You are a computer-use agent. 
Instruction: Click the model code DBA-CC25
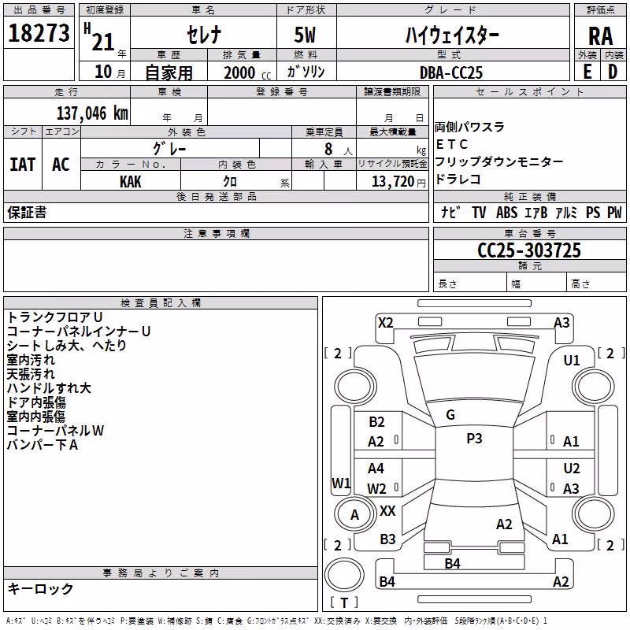click(451, 72)
